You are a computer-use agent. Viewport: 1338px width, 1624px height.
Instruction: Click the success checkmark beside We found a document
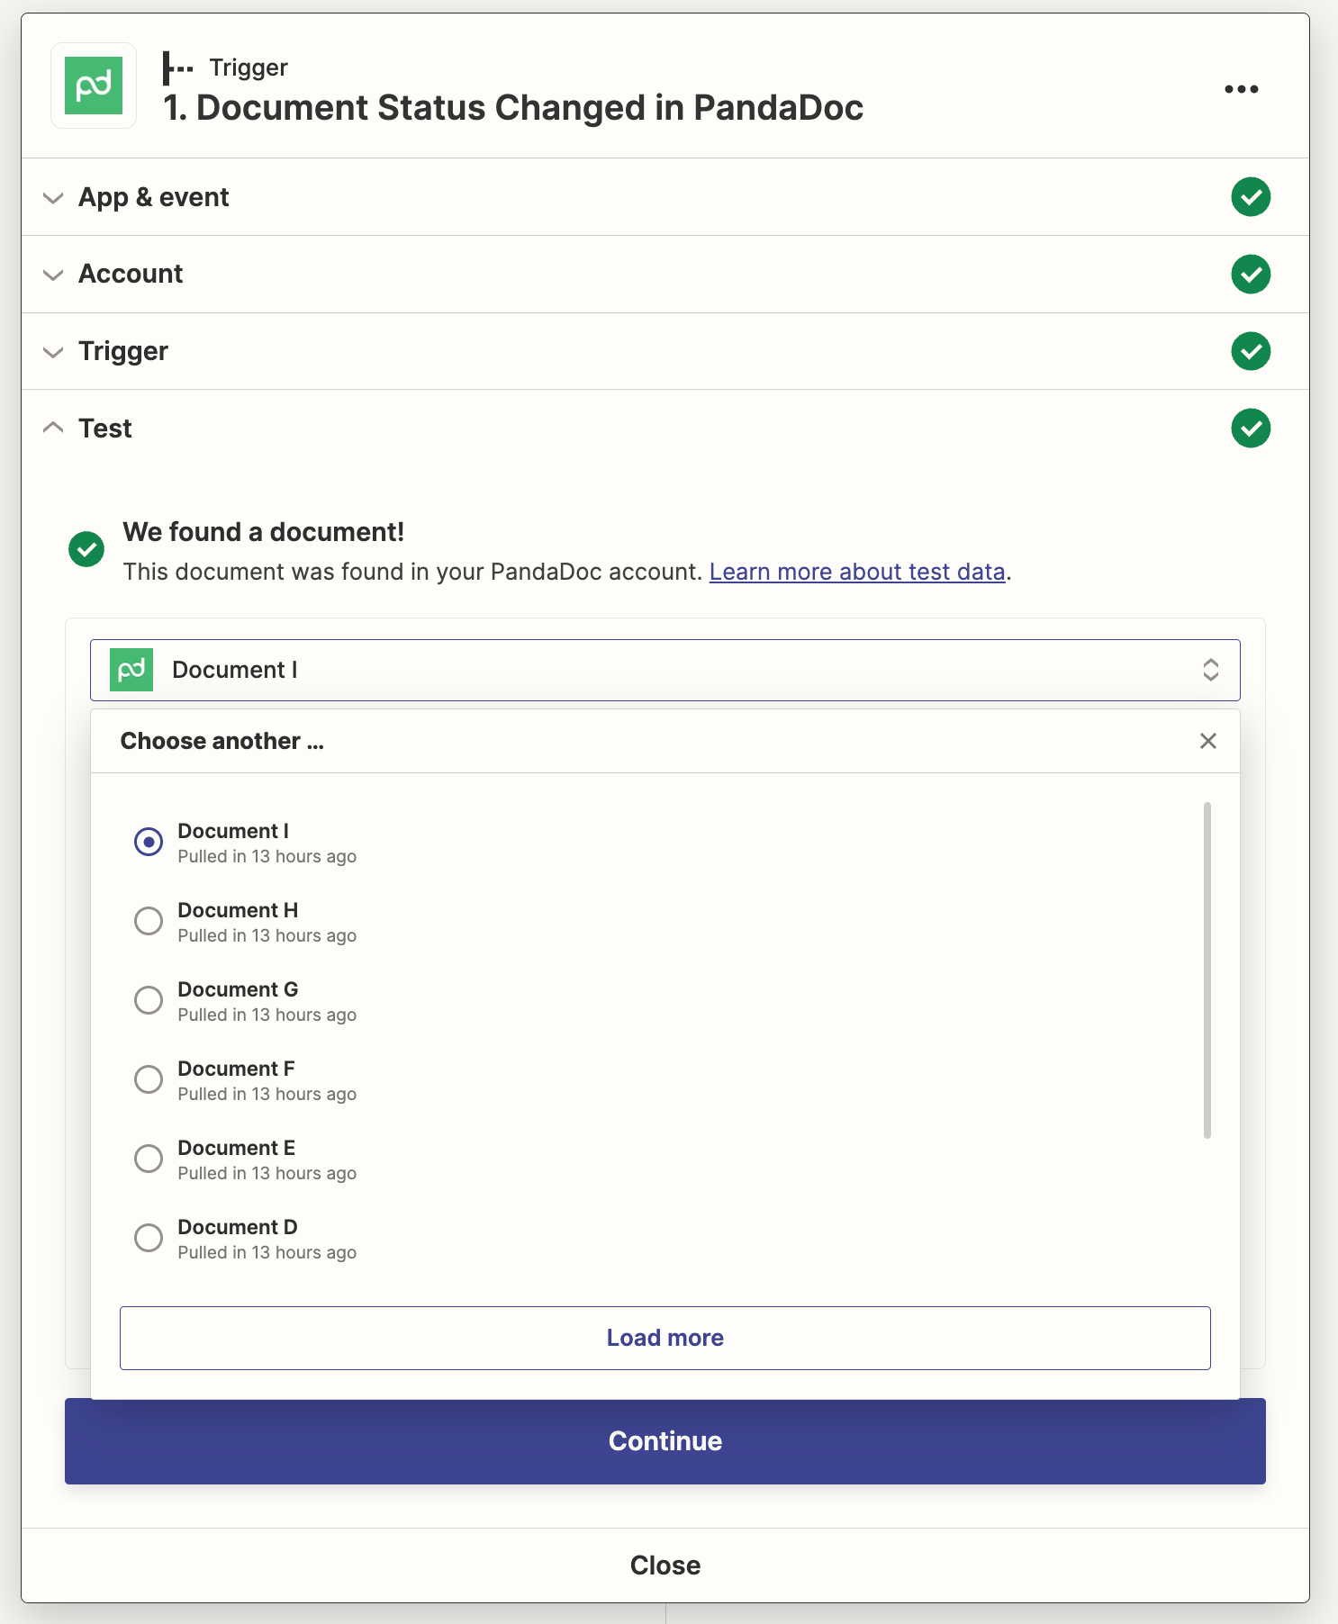pos(86,549)
